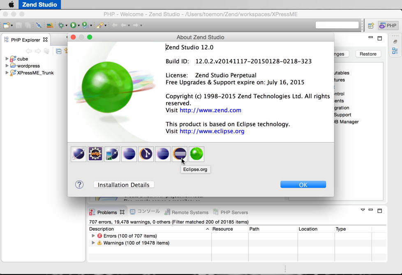
Task: Switch to the PHP Servers tab
Action: [231, 212]
